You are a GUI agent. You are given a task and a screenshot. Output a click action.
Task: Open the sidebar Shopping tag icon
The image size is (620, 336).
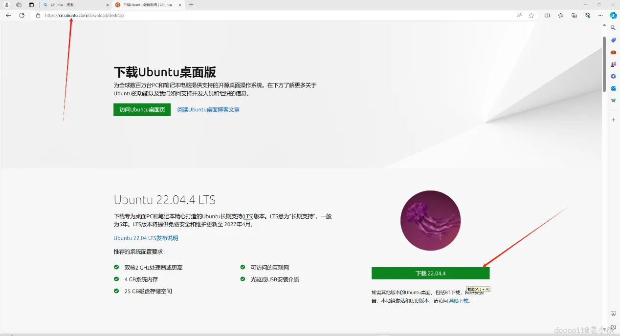[x=613, y=40]
